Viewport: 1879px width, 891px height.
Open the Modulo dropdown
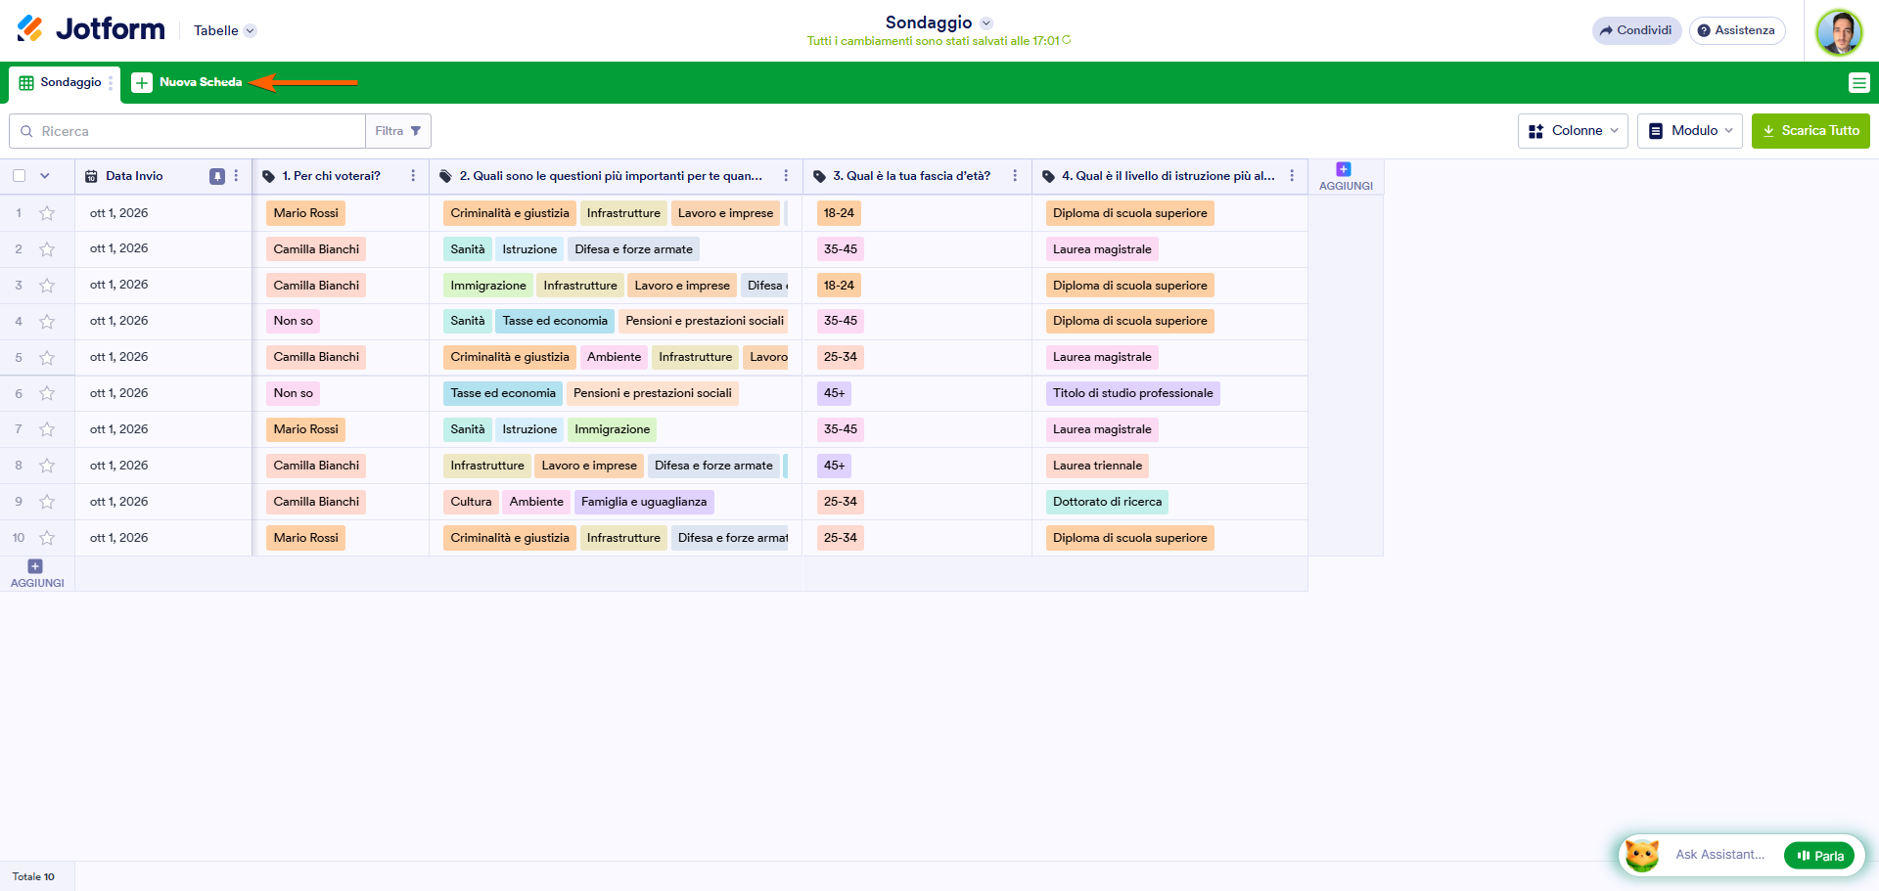point(1690,131)
